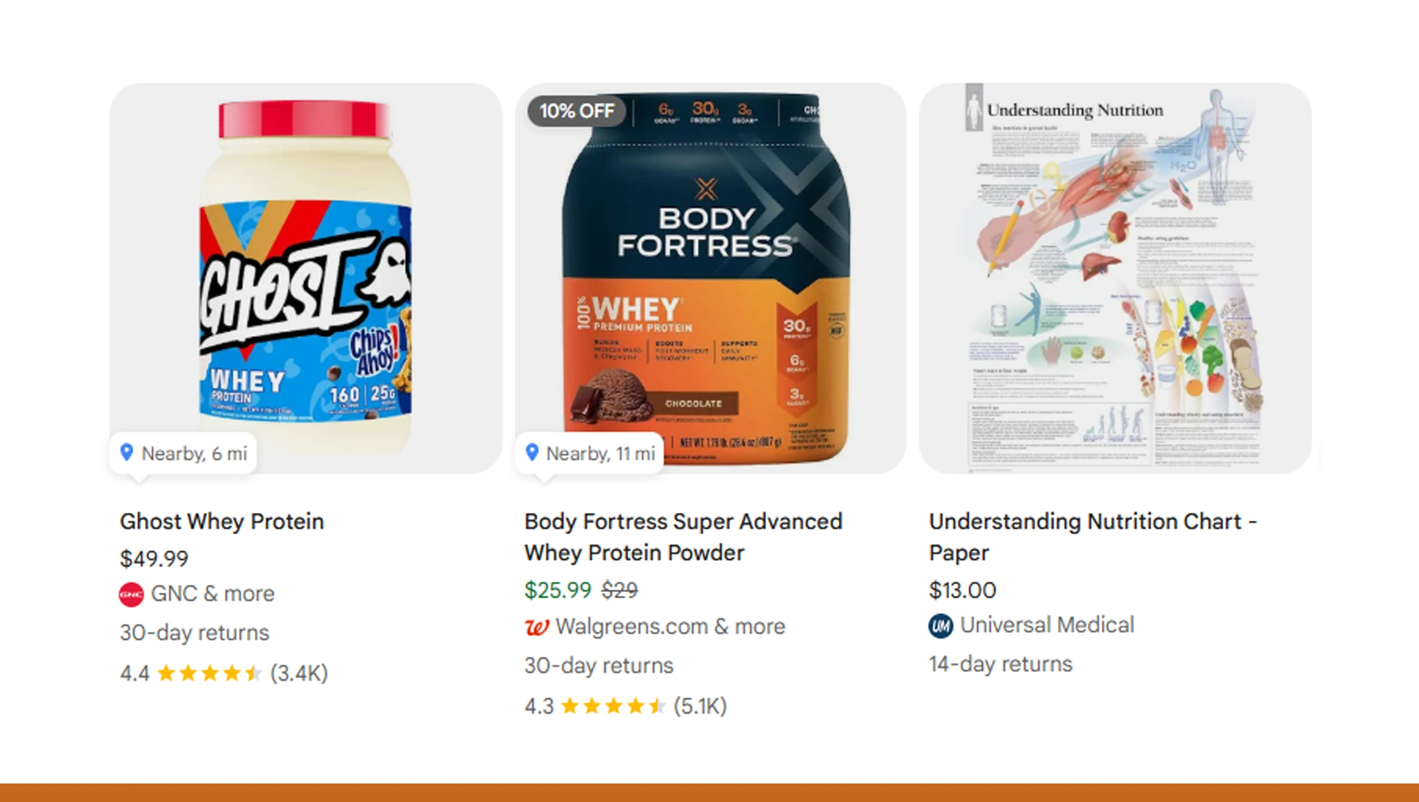Screen dimensions: 1419x802
Task: Click the GNC store logo icon
Action: [131, 595]
